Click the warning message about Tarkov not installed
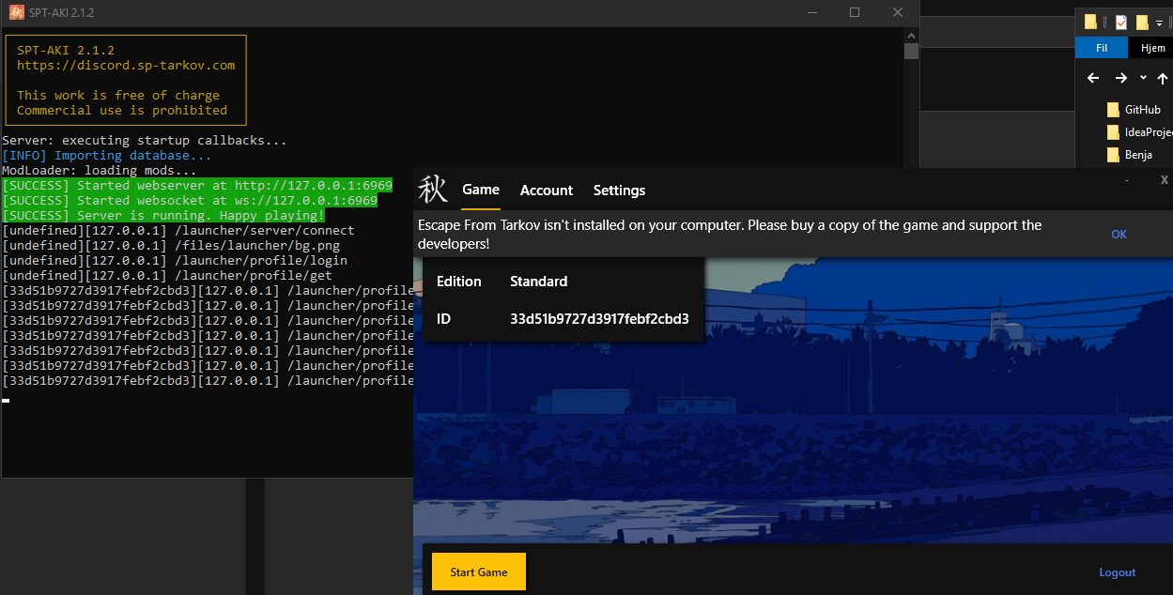The image size is (1173, 595). coord(730,234)
